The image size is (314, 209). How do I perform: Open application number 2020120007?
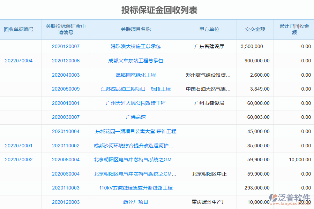(x=66, y=46)
